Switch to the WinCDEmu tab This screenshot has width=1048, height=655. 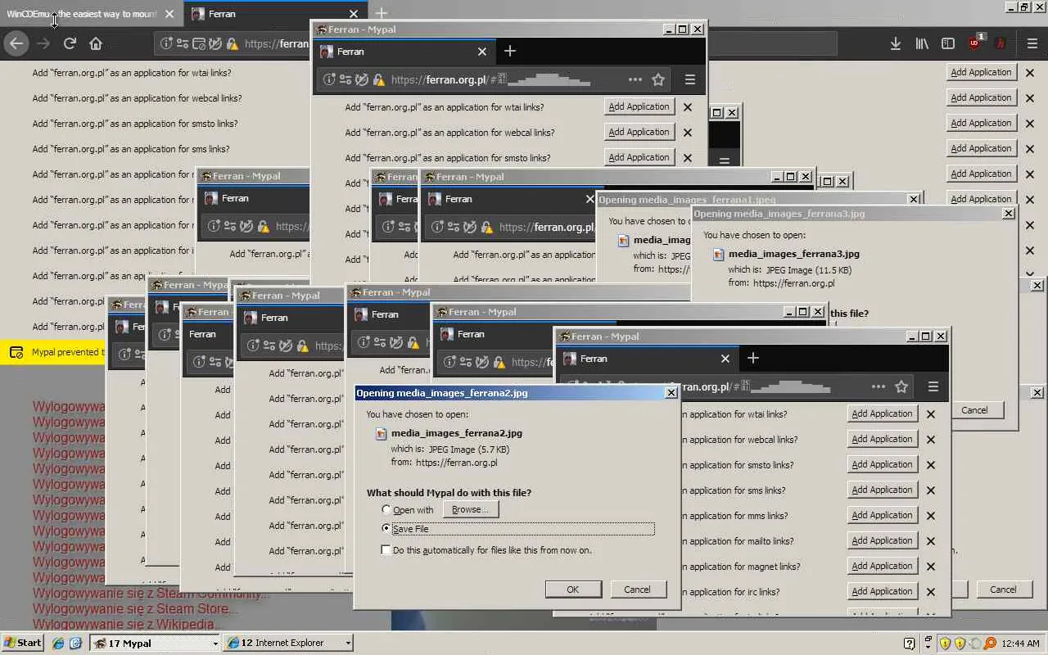click(90, 14)
